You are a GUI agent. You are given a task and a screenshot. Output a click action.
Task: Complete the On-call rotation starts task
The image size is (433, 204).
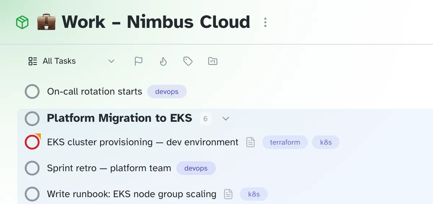tap(32, 92)
